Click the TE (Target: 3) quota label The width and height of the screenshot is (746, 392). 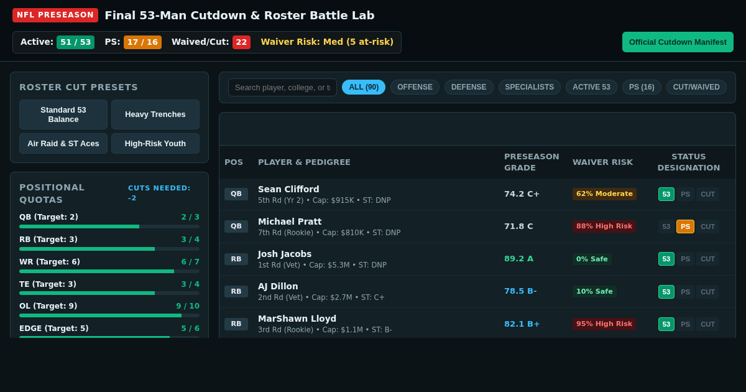click(48, 284)
